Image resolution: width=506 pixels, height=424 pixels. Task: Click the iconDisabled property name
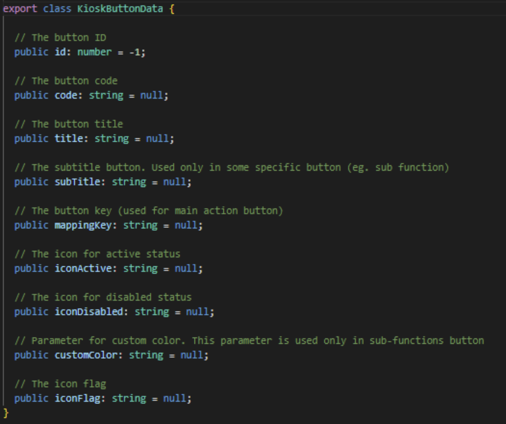pos(89,312)
